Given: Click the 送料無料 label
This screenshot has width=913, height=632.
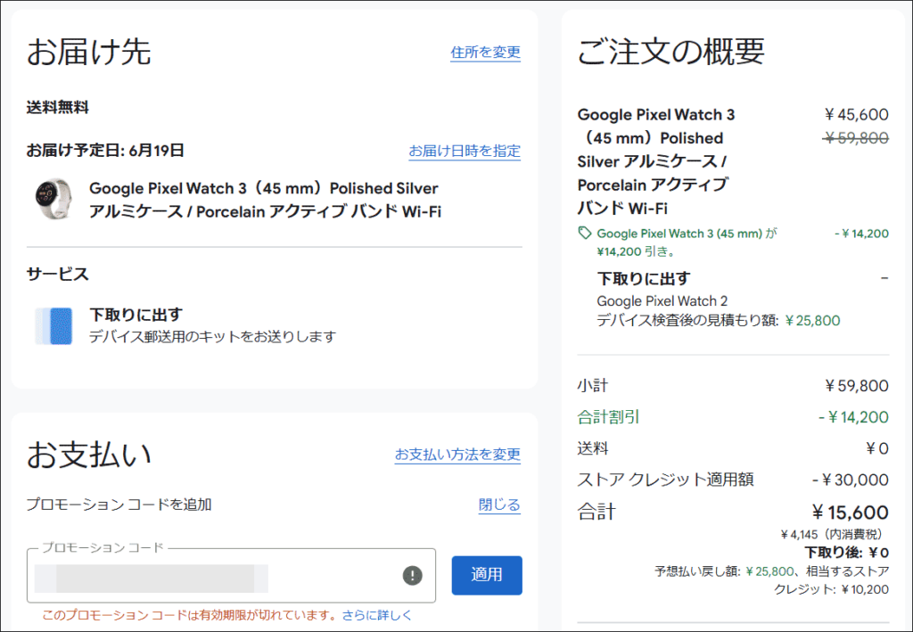Looking at the screenshot, I should 58,107.
